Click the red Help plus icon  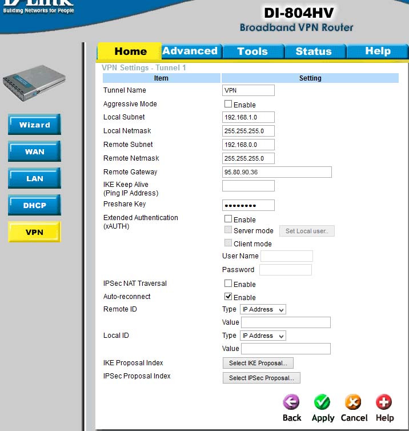[x=384, y=402]
